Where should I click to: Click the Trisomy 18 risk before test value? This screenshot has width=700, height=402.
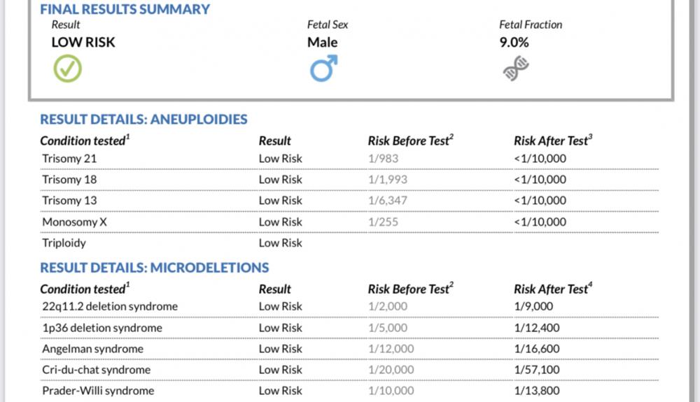pyautogui.click(x=388, y=180)
